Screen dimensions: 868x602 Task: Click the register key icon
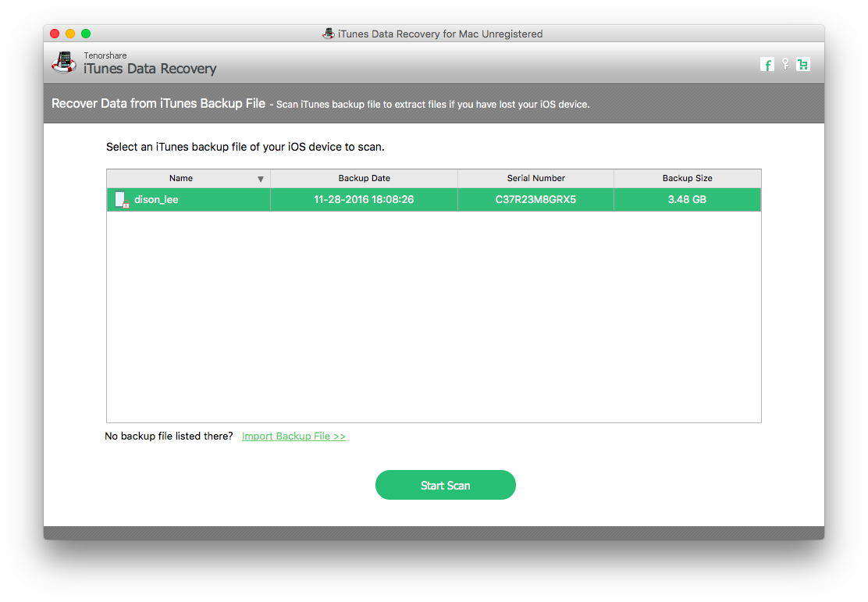785,64
